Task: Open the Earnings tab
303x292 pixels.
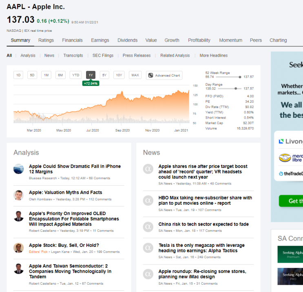Action: (100, 40)
